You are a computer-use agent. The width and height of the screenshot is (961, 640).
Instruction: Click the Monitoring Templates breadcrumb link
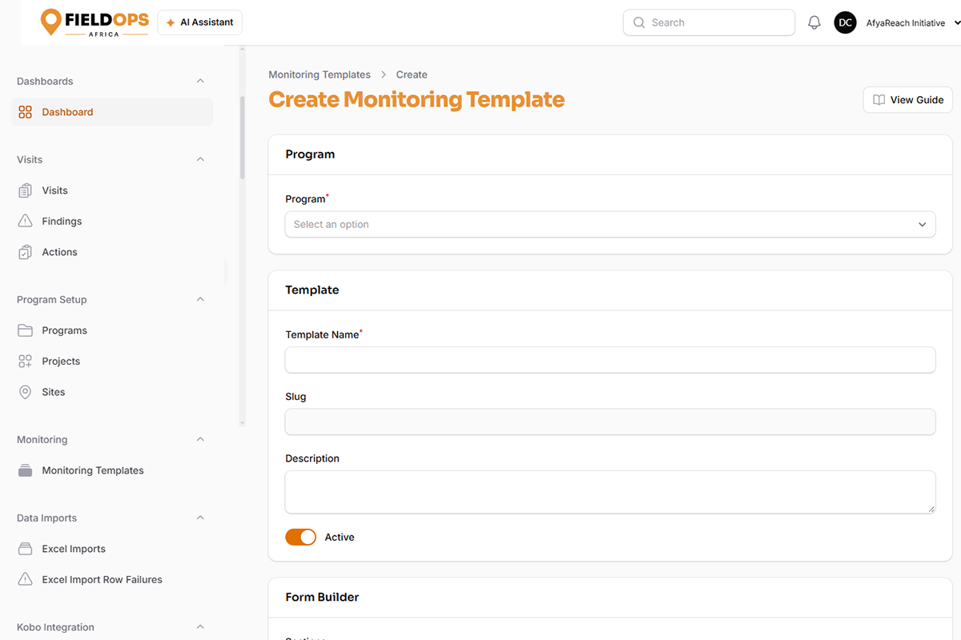pos(320,74)
